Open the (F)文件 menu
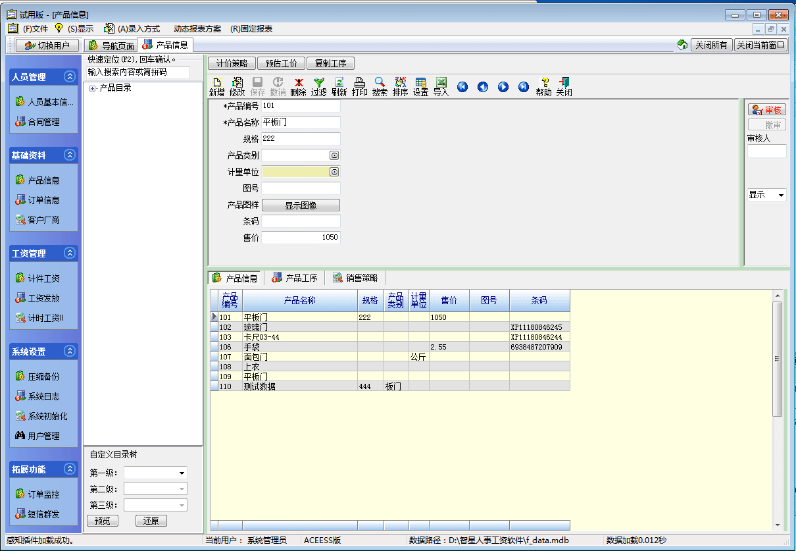The image size is (796, 551). (36, 29)
